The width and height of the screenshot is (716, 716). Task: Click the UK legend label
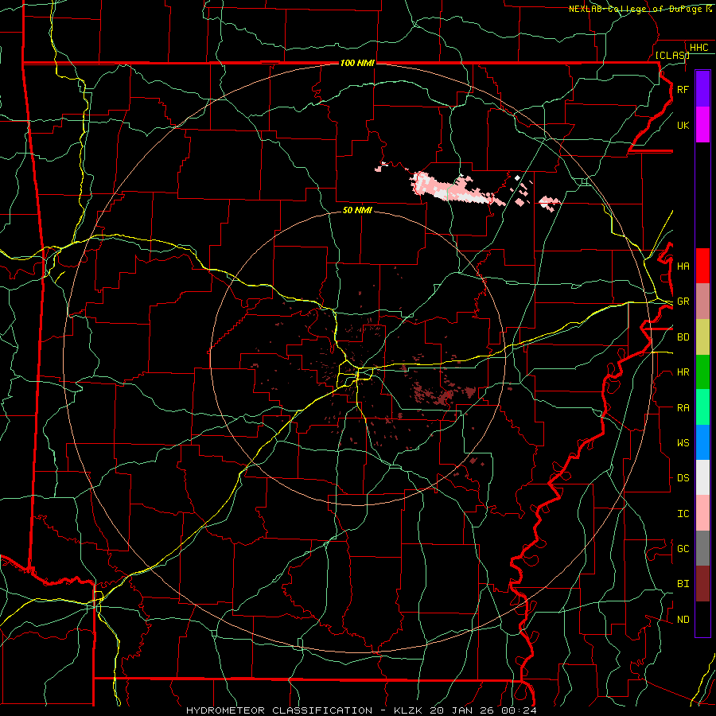683,125
